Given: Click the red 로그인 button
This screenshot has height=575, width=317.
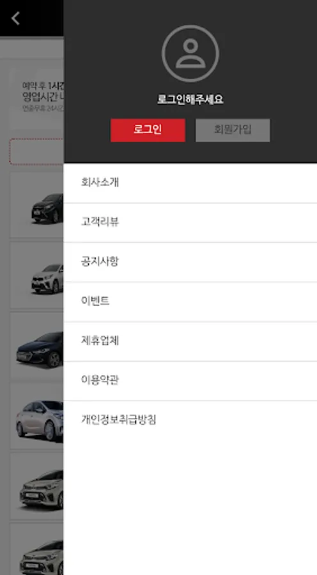Looking at the screenshot, I should pyautogui.click(x=148, y=130).
